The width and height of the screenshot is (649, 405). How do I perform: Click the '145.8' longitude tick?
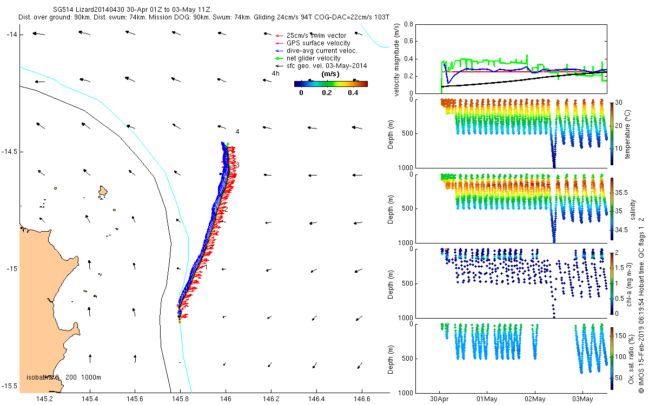pyautogui.click(x=181, y=399)
